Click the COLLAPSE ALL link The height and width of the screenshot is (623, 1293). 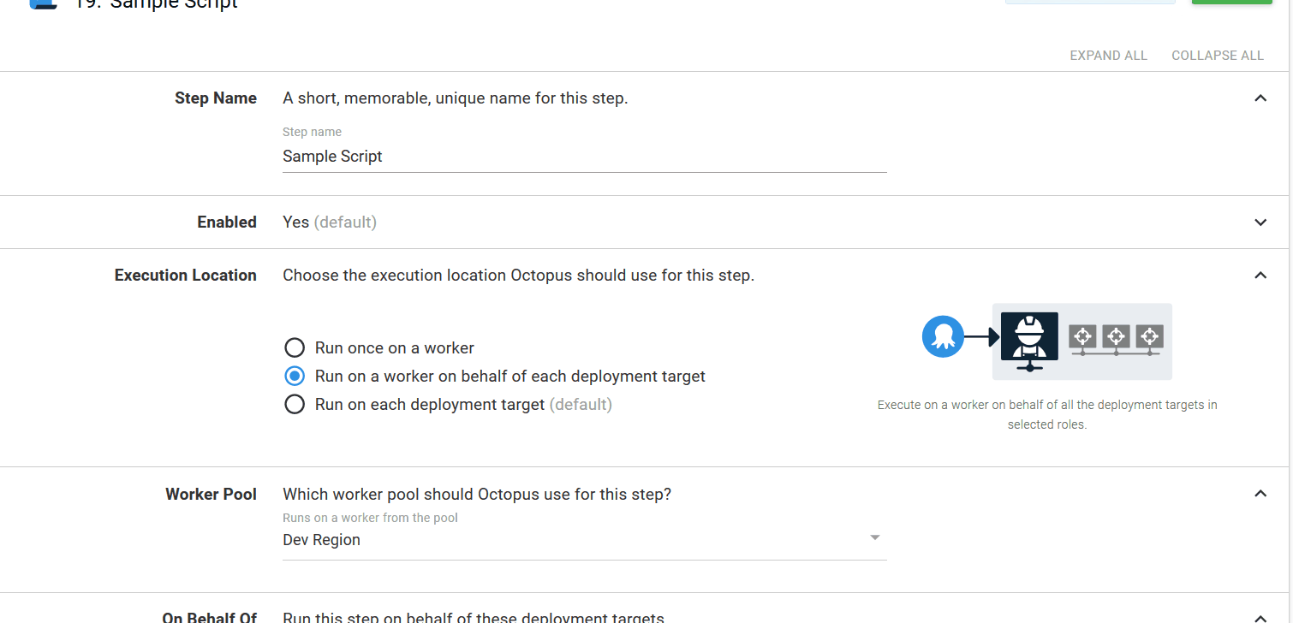1217,55
